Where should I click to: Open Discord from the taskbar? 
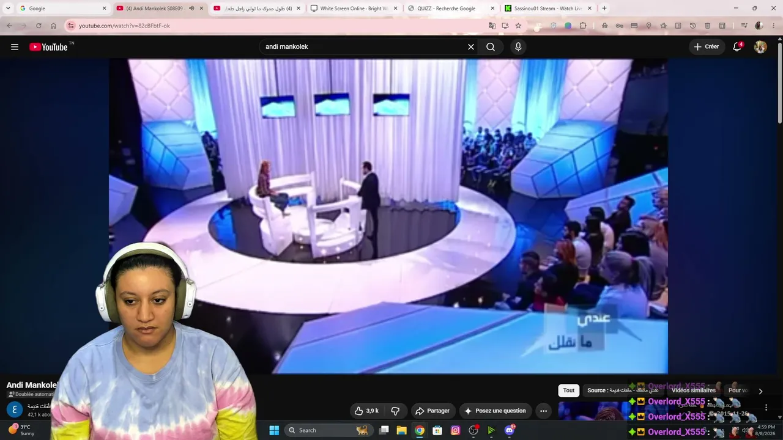point(510,430)
